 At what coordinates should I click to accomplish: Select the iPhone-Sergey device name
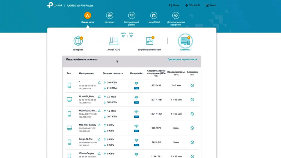pos(86,153)
